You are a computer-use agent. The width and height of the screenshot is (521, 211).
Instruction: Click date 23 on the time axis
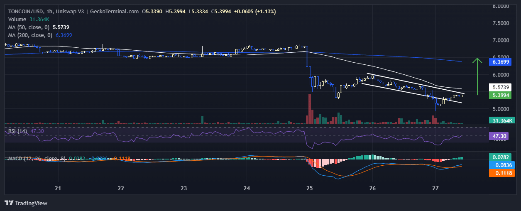[183, 188]
